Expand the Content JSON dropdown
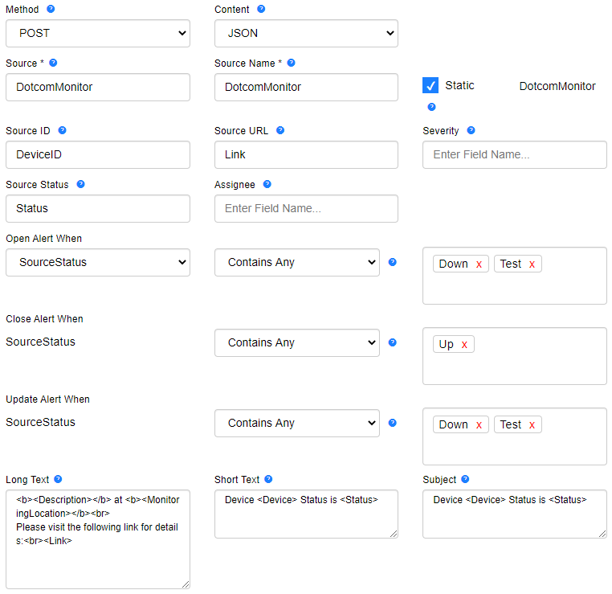612x594 pixels. click(x=306, y=34)
